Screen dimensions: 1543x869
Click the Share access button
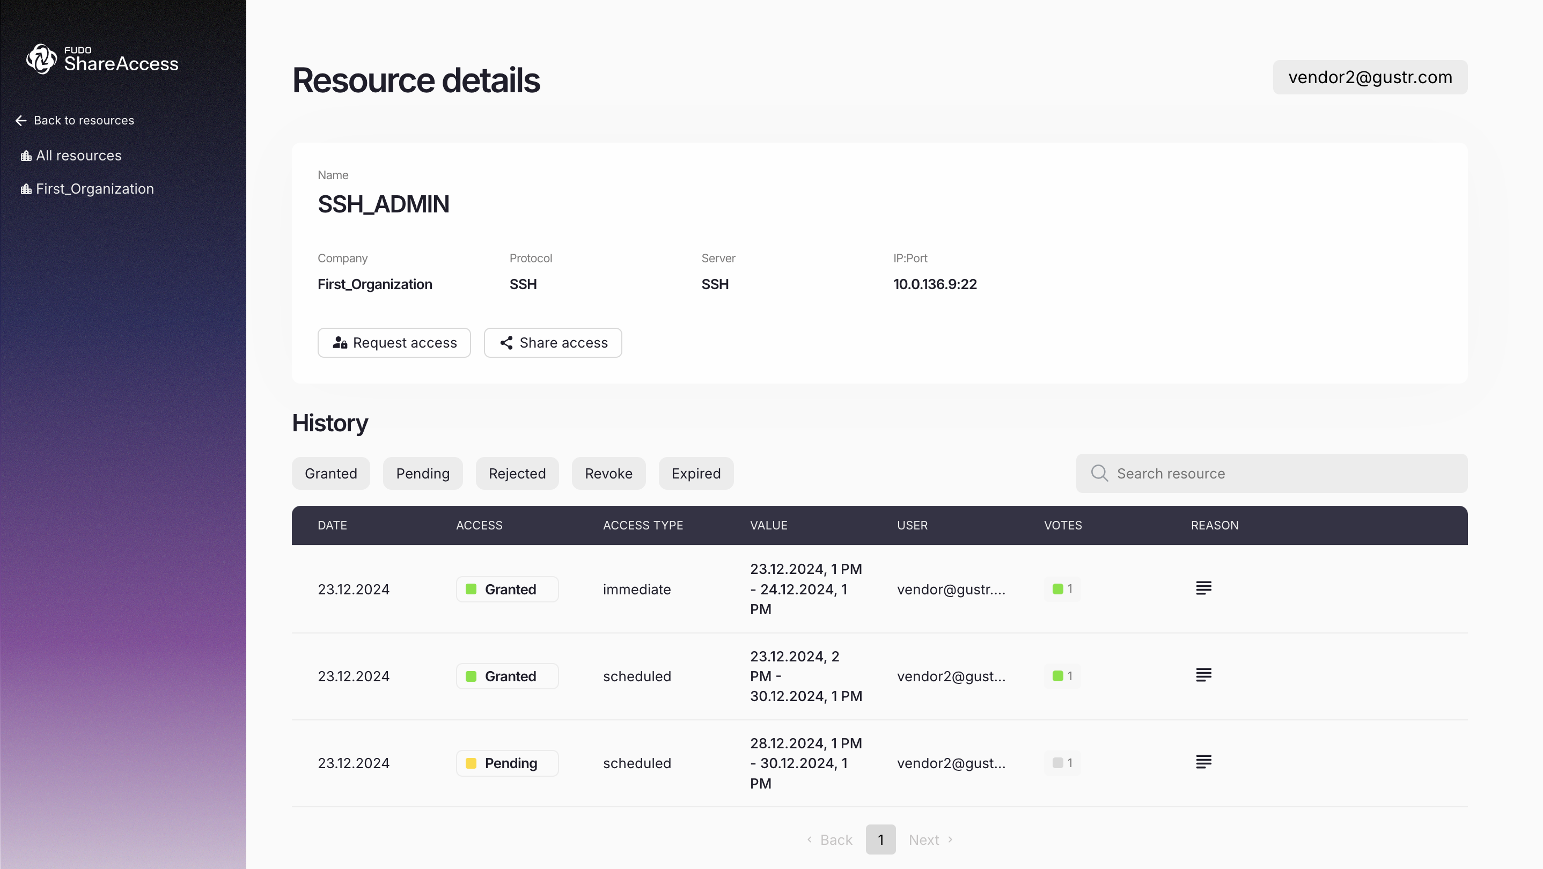[x=553, y=343]
